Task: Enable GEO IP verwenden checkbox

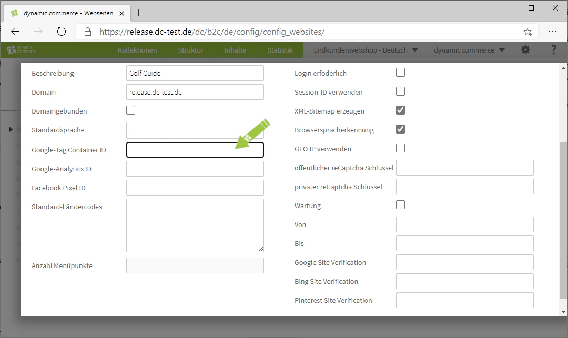Action: [x=400, y=148]
